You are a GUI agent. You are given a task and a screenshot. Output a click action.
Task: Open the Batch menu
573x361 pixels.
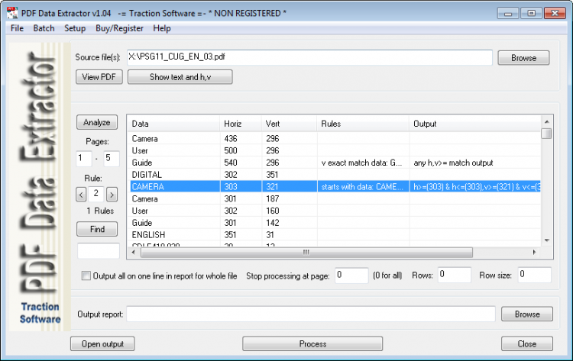pyautogui.click(x=44, y=28)
